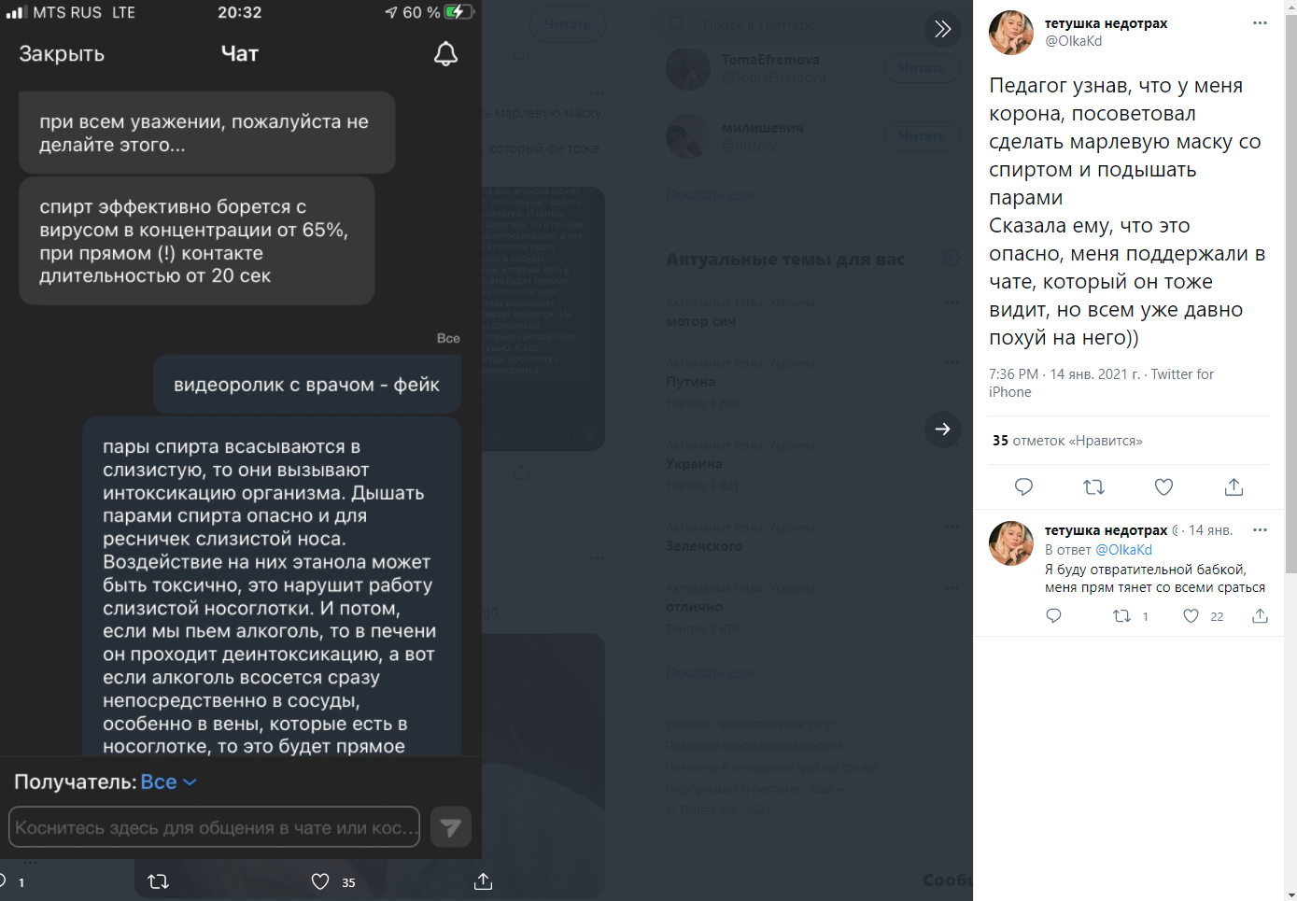This screenshot has height=901, width=1297.
Task: Reply to the second tweet
Action: (1054, 616)
